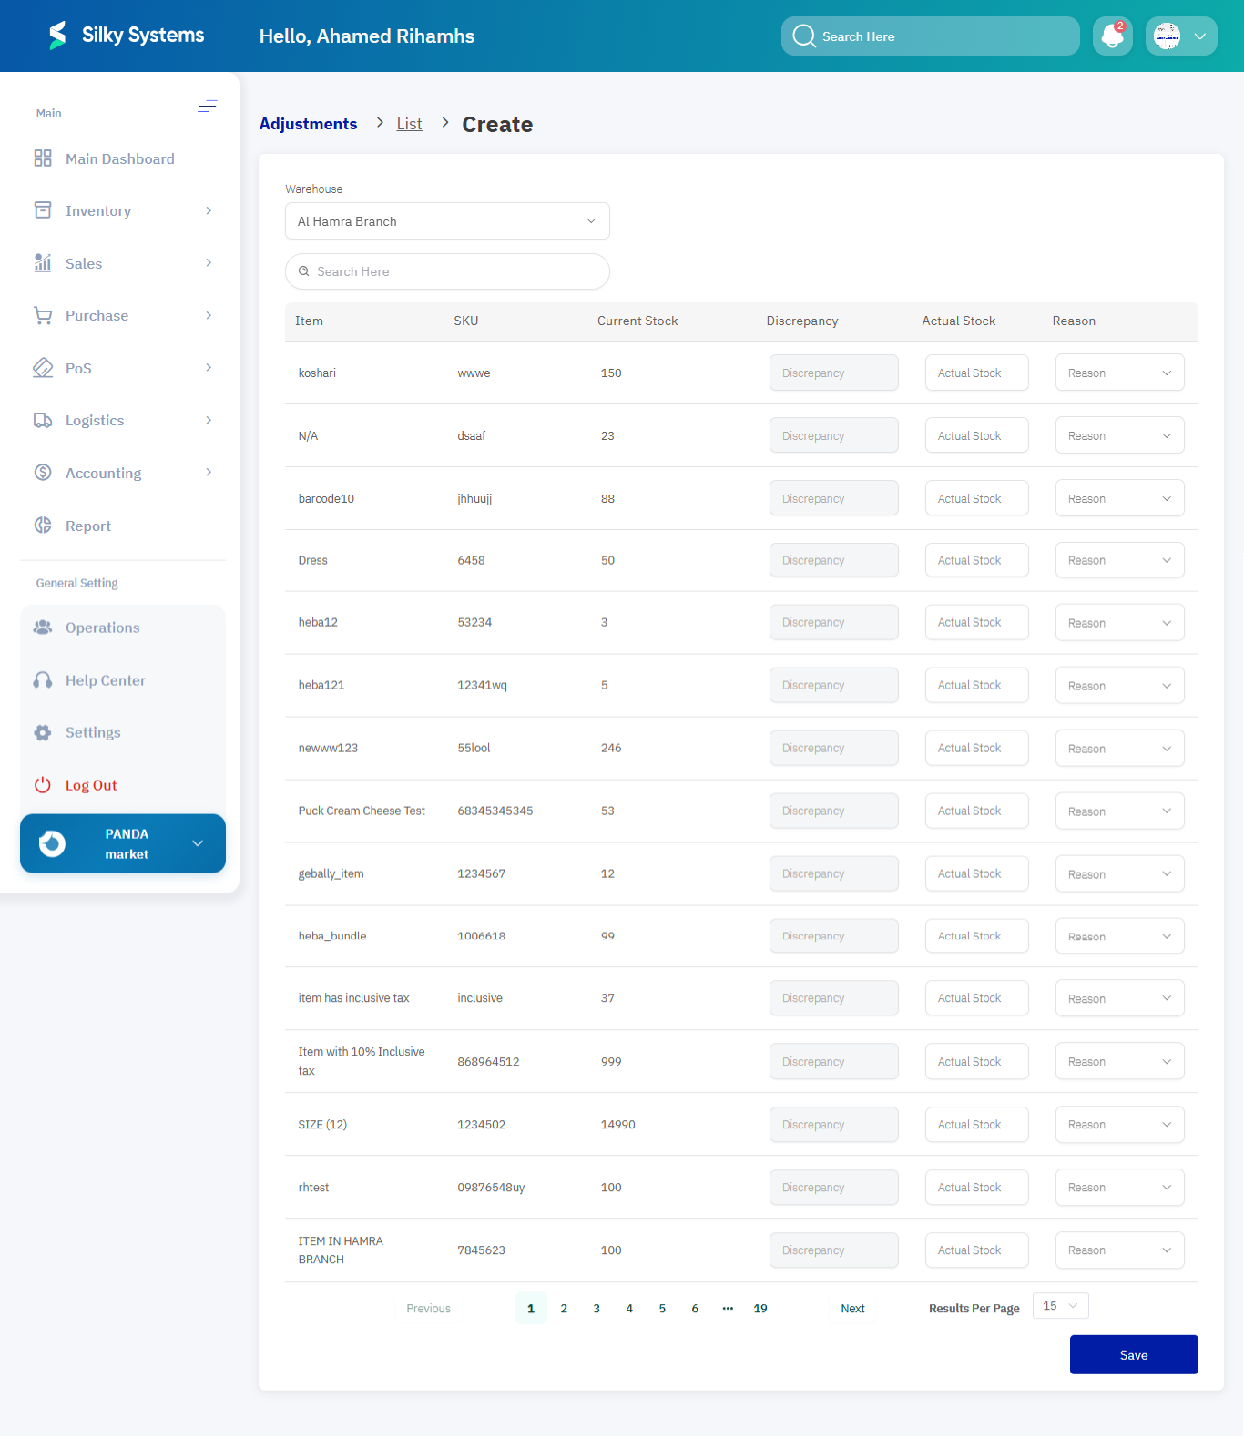The image size is (1244, 1439).
Task: Click Actual Stock for ITEM IN HAMRA BRANCH
Action: click(x=976, y=1250)
